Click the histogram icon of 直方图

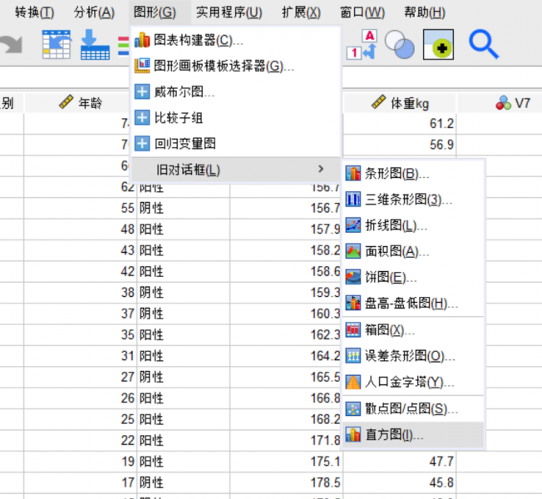(x=353, y=435)
